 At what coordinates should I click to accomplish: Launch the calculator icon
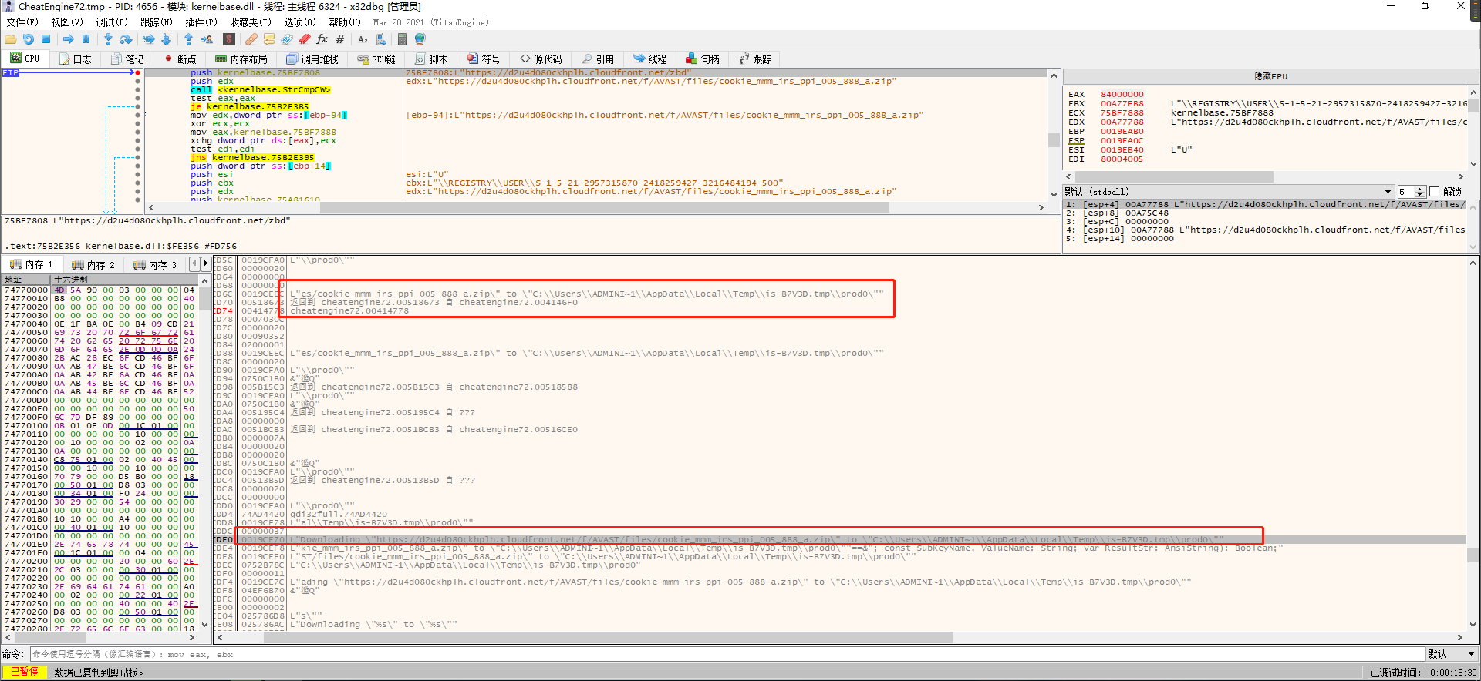(403, 39)
